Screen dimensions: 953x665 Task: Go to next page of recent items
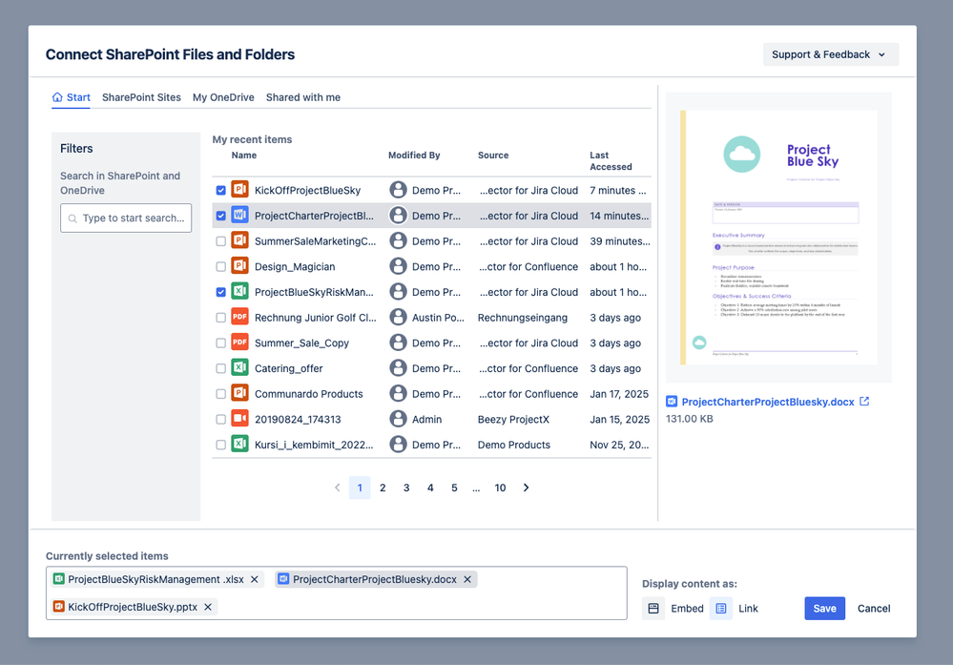click(526, 488)
